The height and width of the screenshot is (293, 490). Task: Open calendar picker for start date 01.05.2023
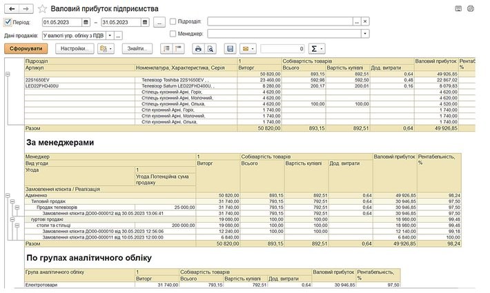coord(87,22)
